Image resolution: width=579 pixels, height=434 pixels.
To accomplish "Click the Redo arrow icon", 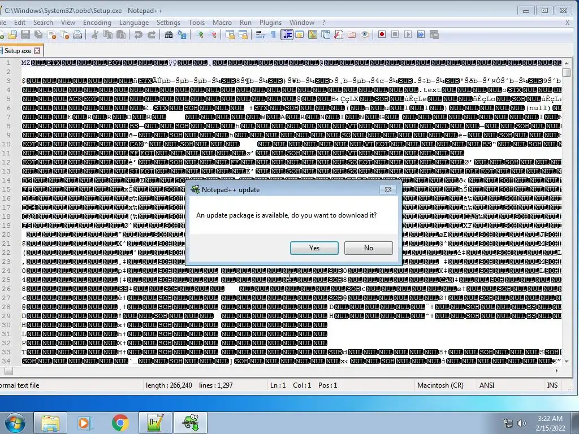I will 152,34.
